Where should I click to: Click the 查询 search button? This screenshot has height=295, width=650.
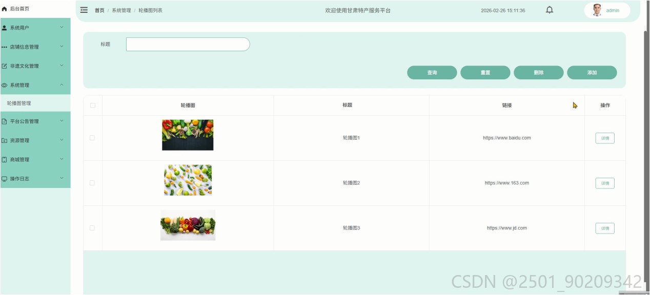[432, 73]
